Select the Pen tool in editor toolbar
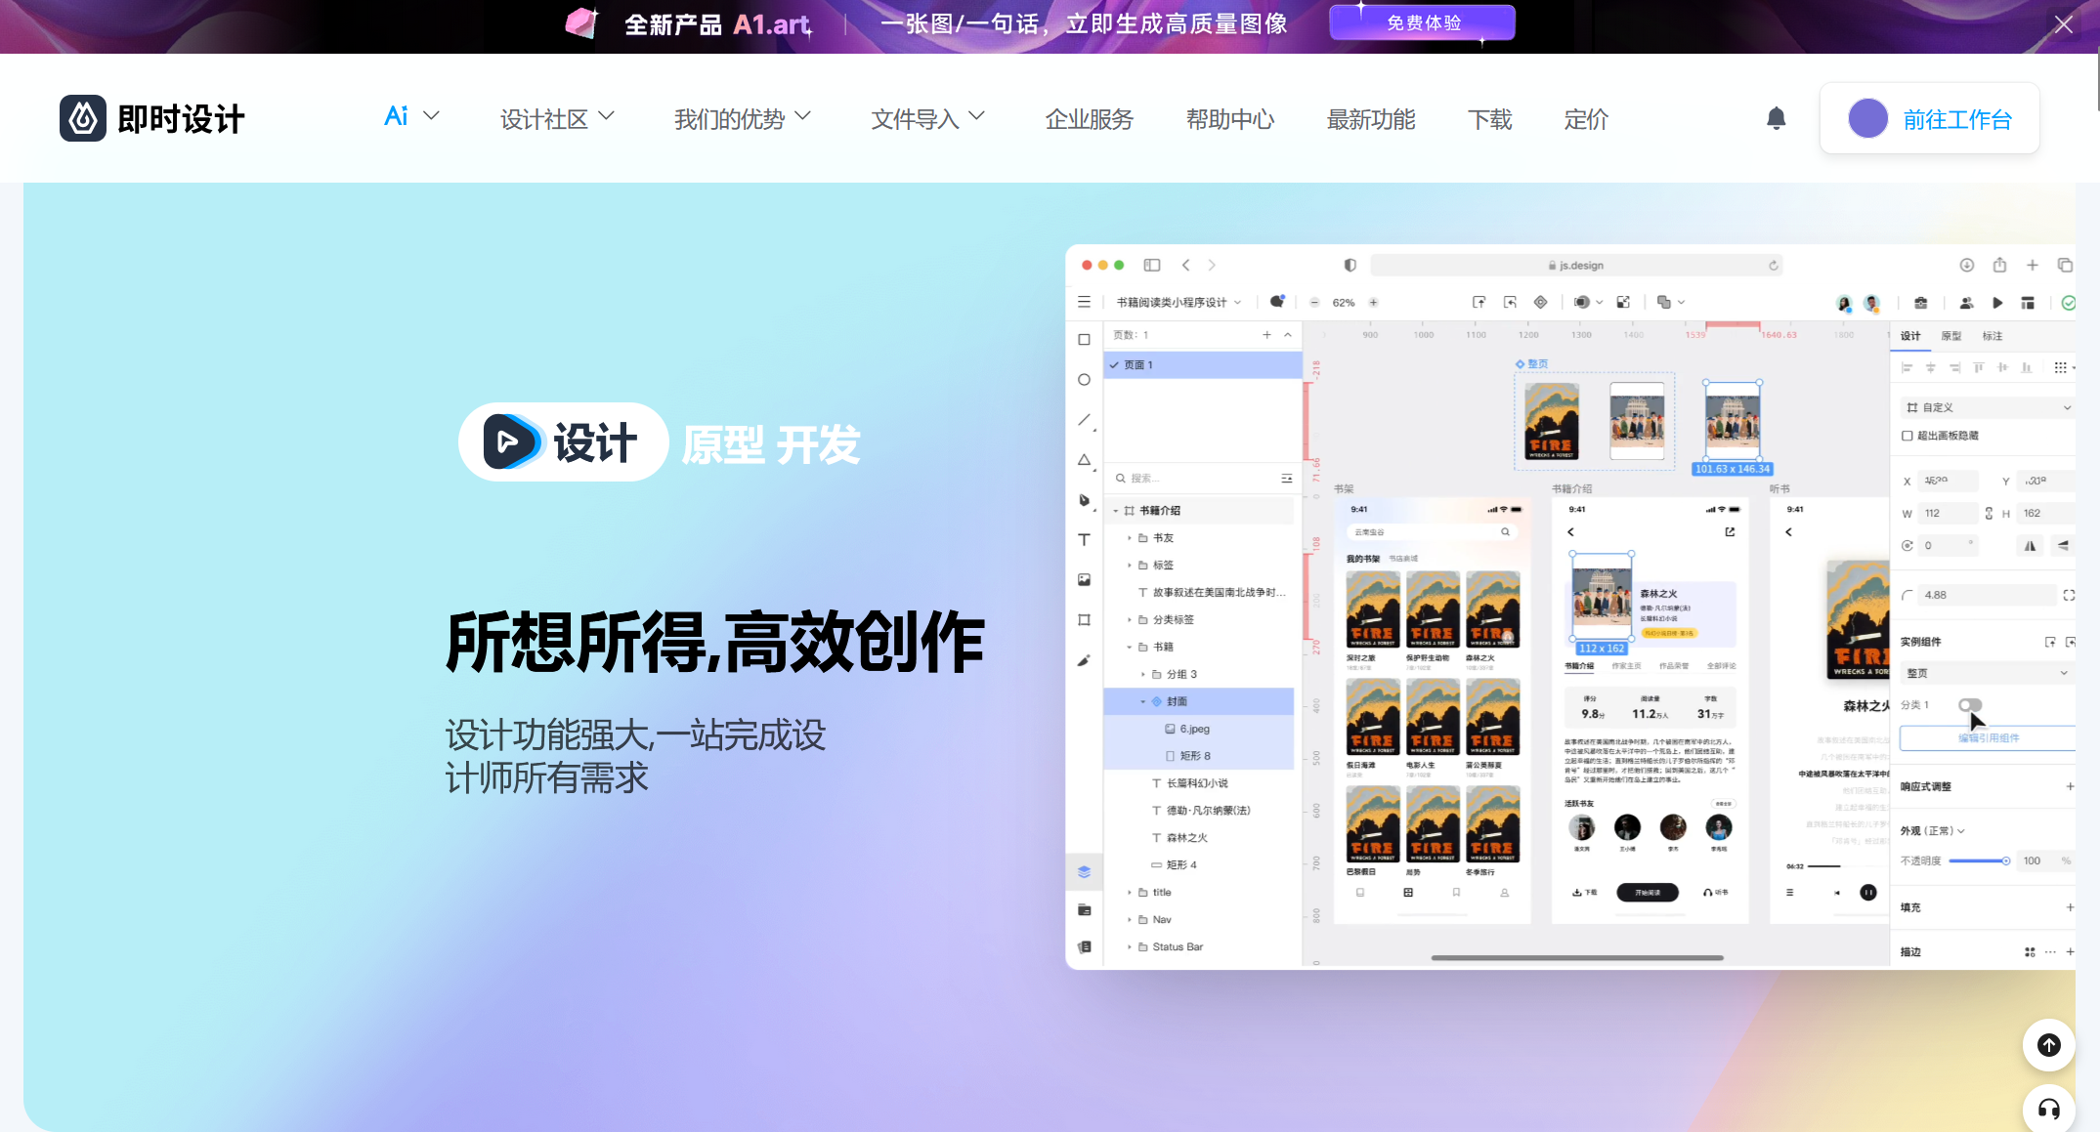Screen dimensions: 2100x1132 1084,500
